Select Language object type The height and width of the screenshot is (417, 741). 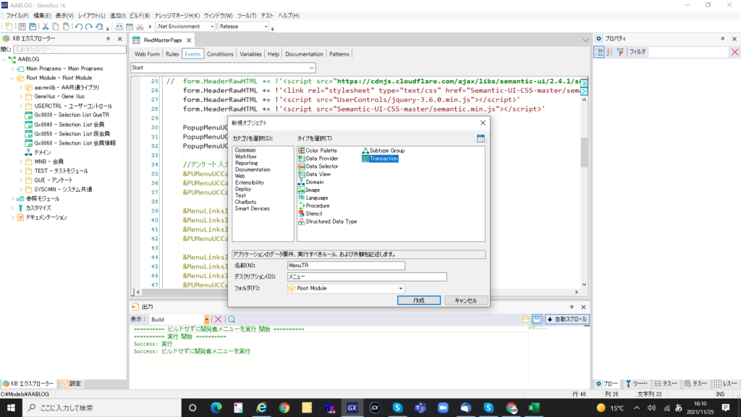[313, 198]
